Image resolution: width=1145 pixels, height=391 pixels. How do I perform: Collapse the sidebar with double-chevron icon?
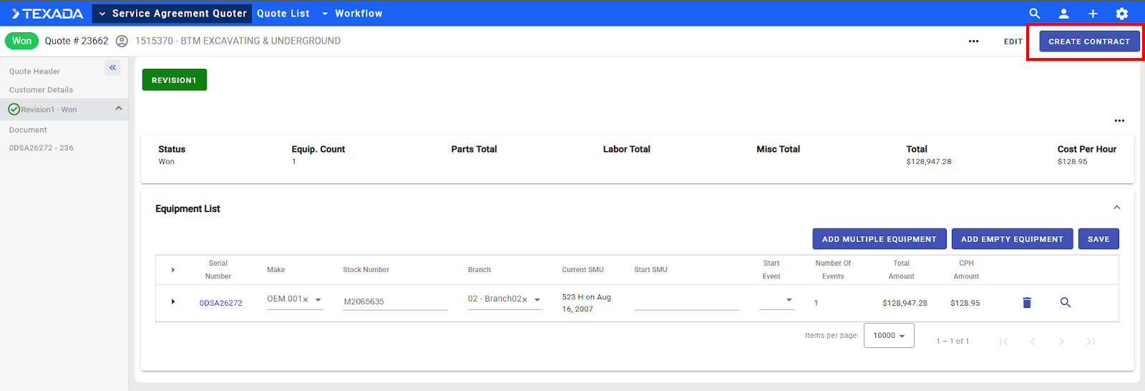tap(112, 67)
